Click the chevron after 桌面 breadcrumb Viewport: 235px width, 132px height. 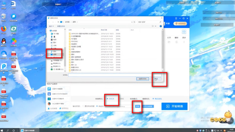77,22
